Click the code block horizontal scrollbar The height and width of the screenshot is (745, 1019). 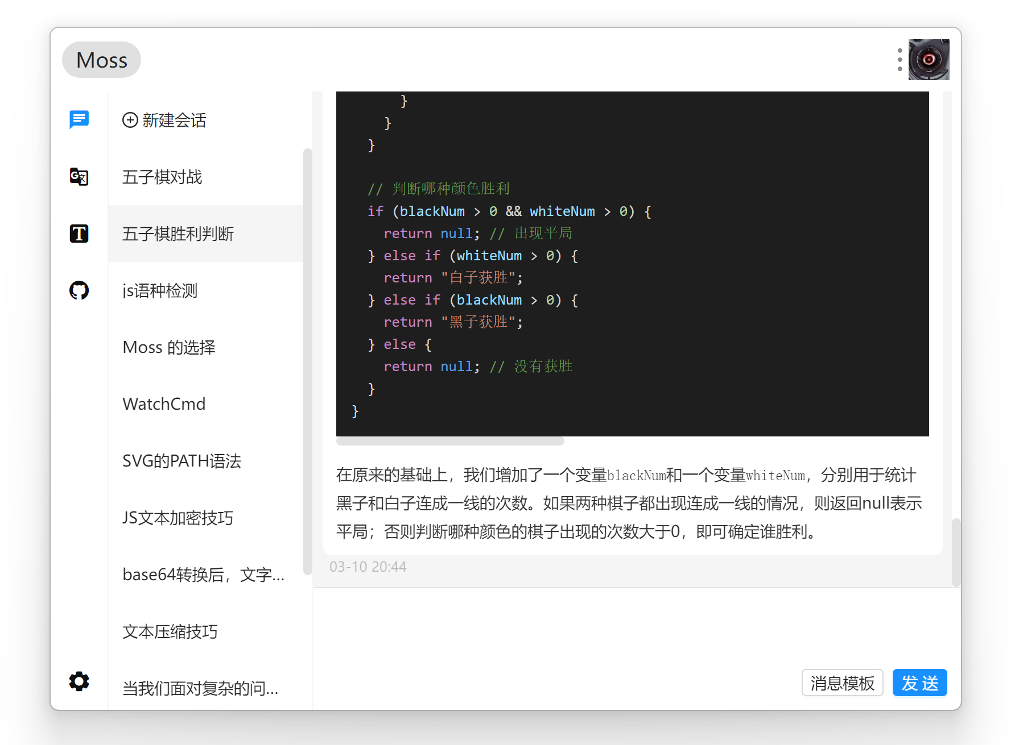pos(450,441)
